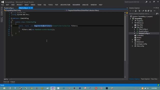
Task: Toggle Show All Files in Solution Explorer
Action: (x=151, y=11)
